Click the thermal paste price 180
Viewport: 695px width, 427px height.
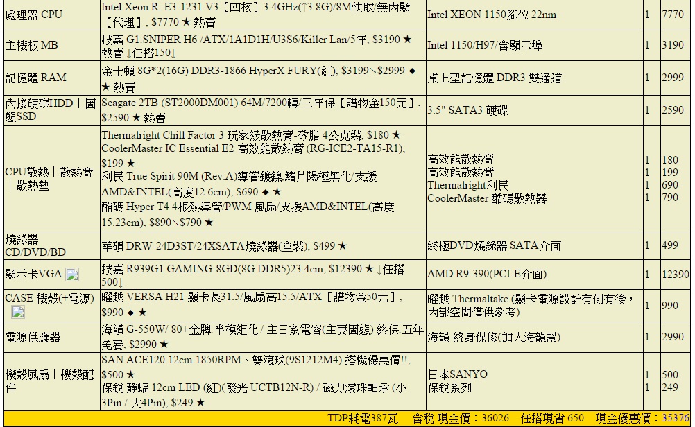670,160
